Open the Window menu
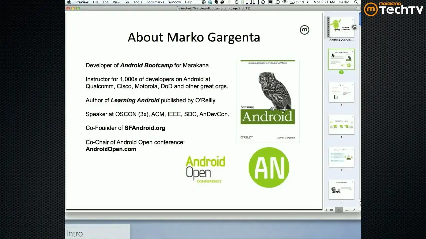The height and width of the screenshot is (239, 426). point(174,2)
